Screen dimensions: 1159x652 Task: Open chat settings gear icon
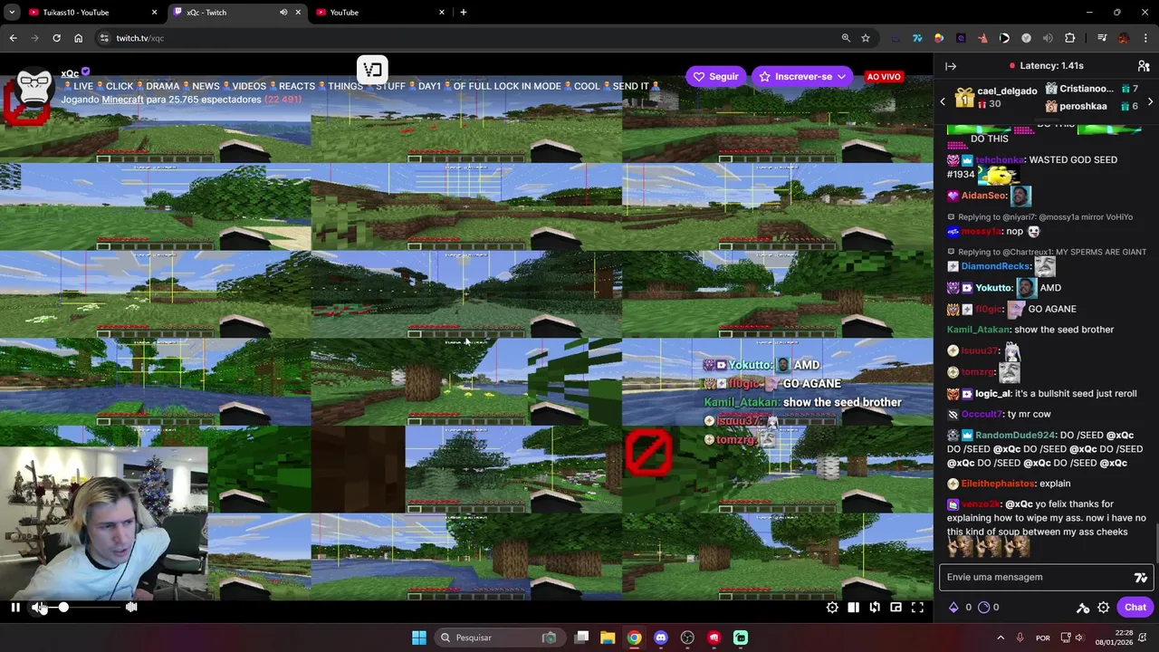point(1104,608)
